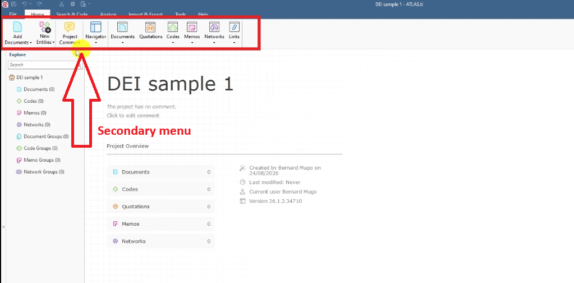Click the "Last modified: Never" text
Image resolution: width=574 pixels, height=283 pixels.
pyautogui.click(x=274, y=182)
